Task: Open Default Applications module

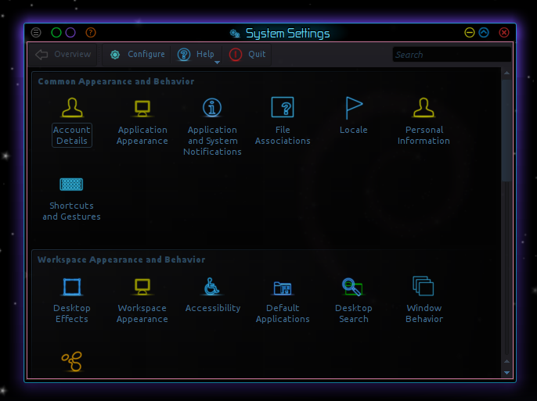Action: tap(283, 301)
